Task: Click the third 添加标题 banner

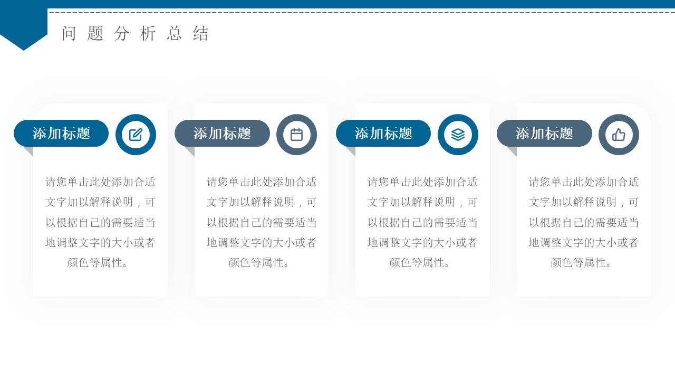Action: pos(383,134)
